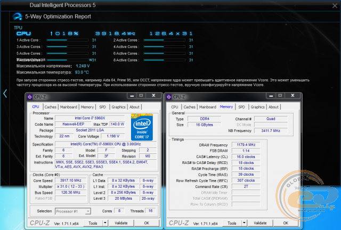Minimize the left CPU-Z window
The image size is (341, 230).
coord(132,96)
